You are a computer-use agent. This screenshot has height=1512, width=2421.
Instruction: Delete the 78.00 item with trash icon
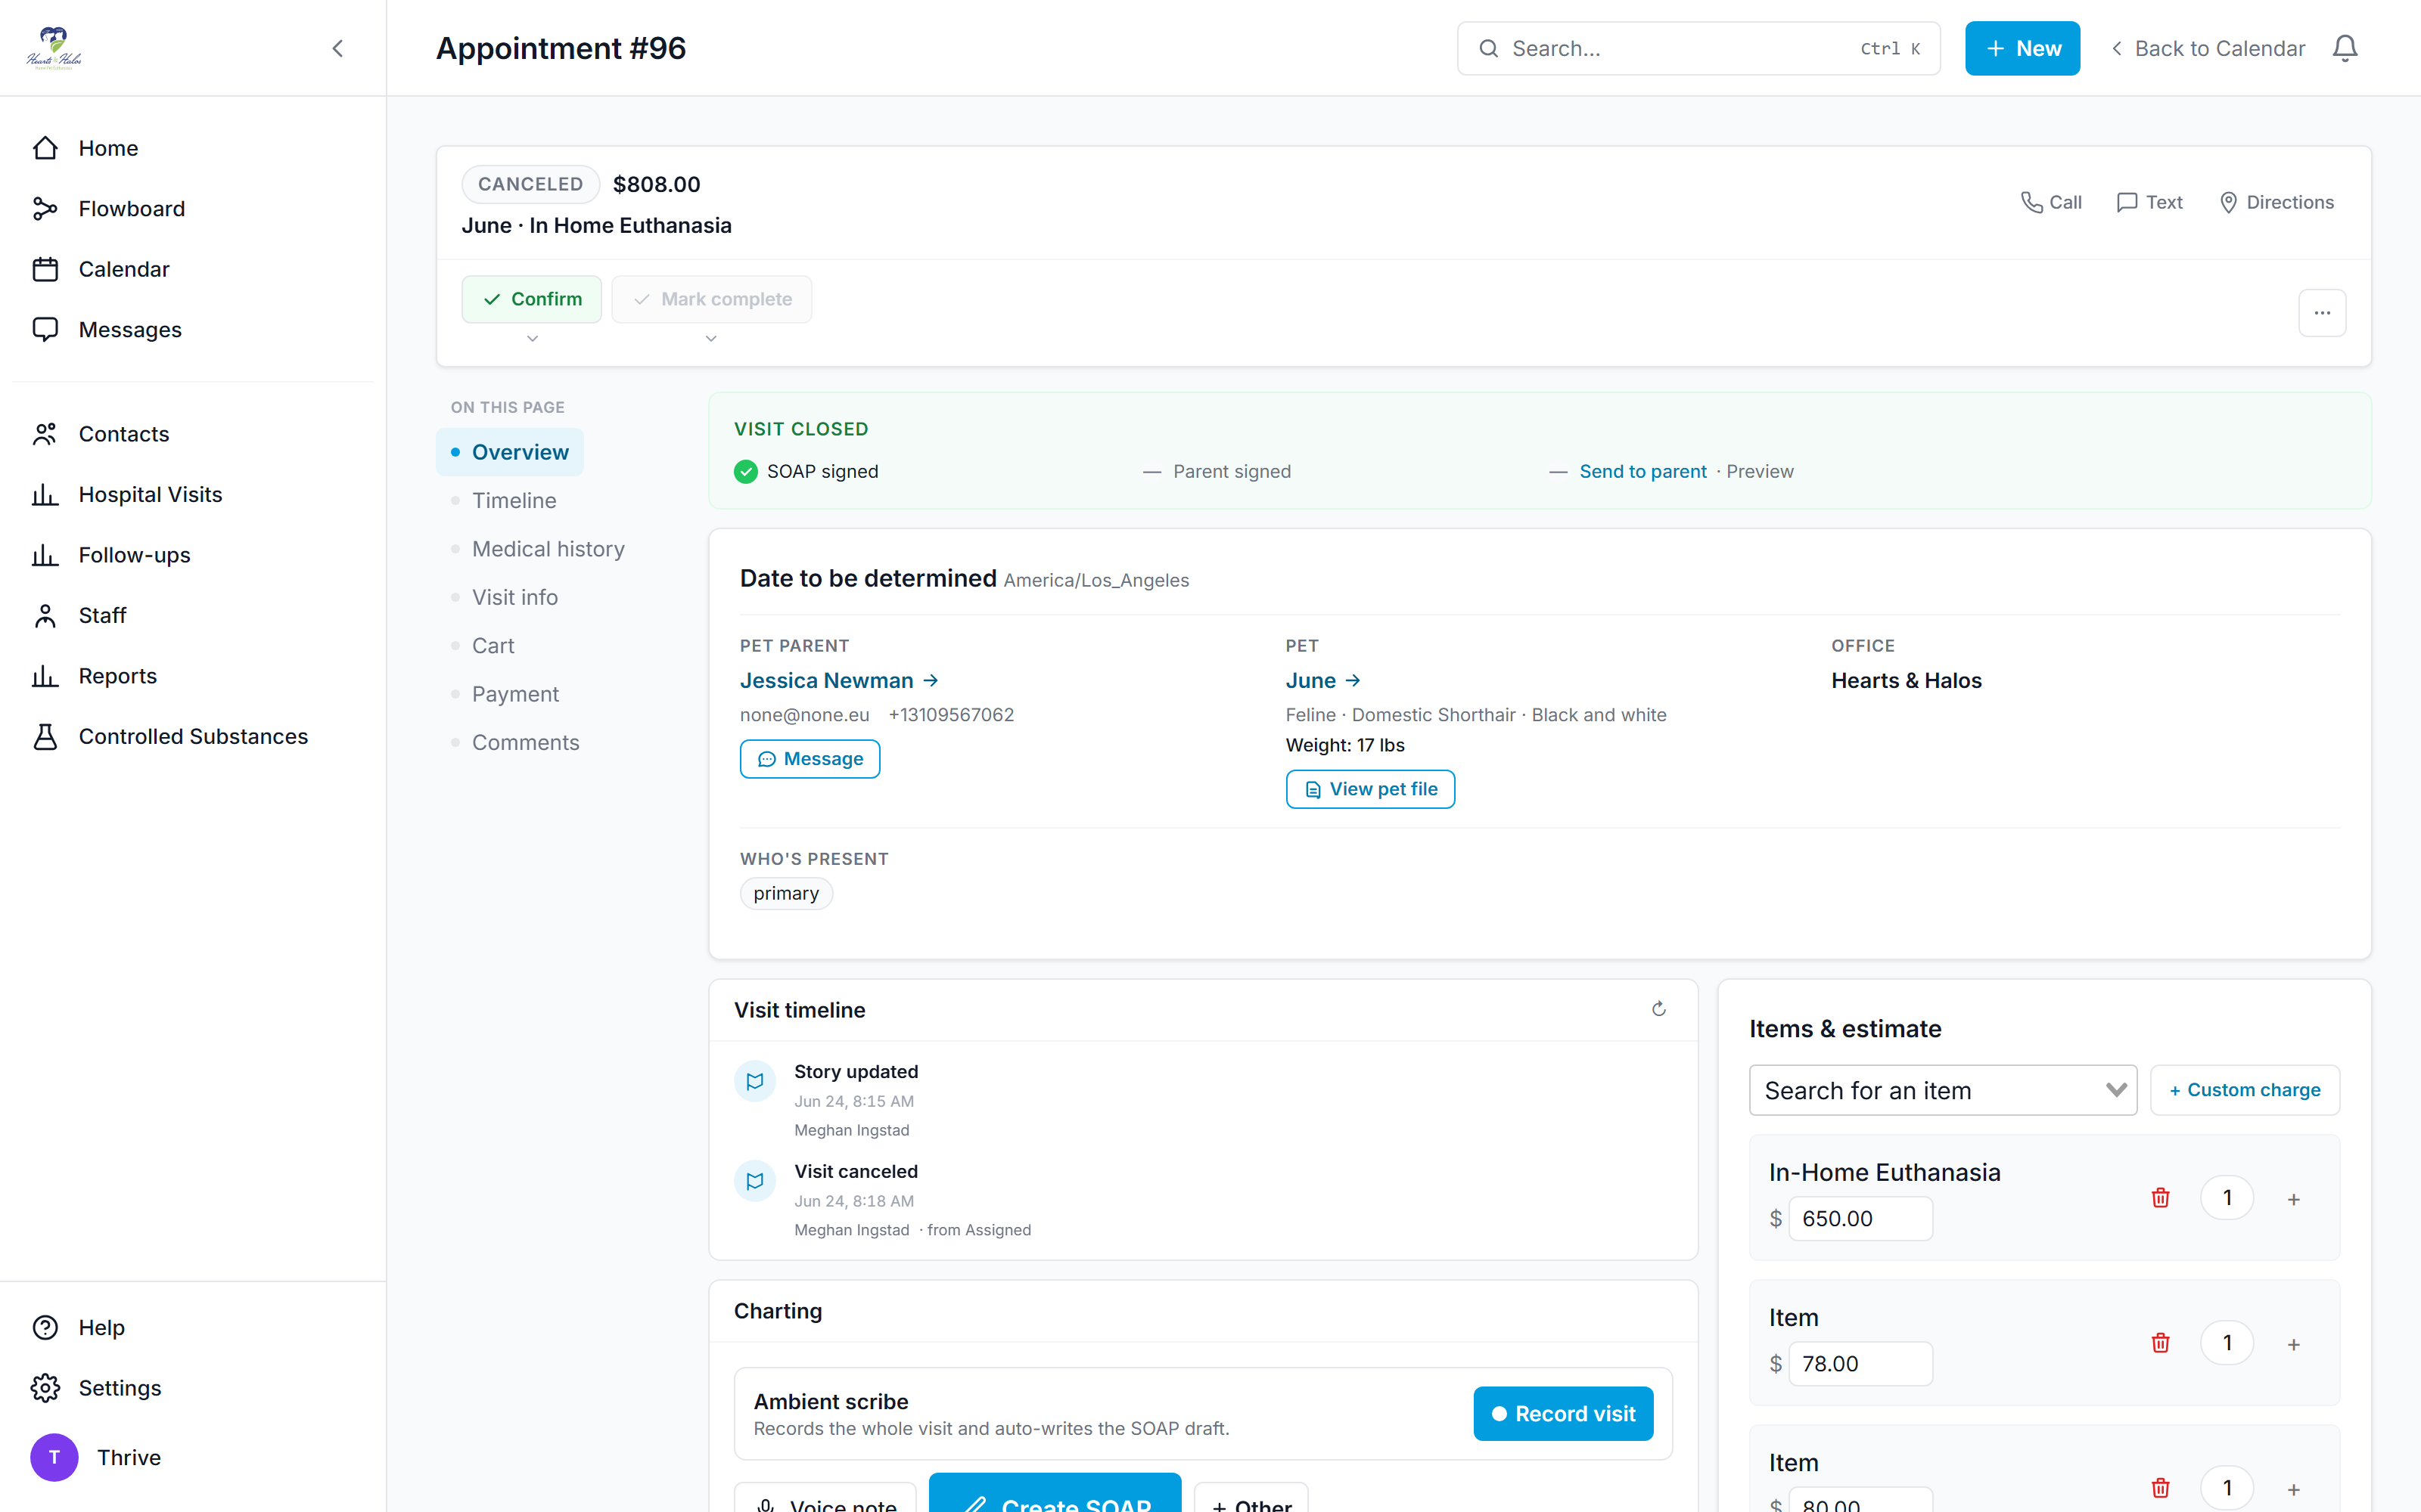pos(2160,1343)
